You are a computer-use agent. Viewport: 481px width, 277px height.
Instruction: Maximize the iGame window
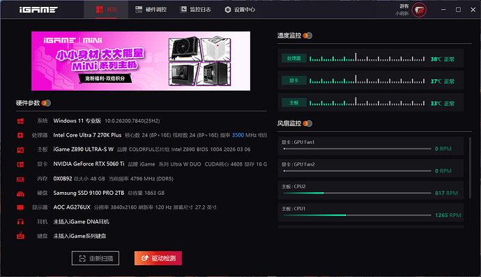tap(458, 10)
